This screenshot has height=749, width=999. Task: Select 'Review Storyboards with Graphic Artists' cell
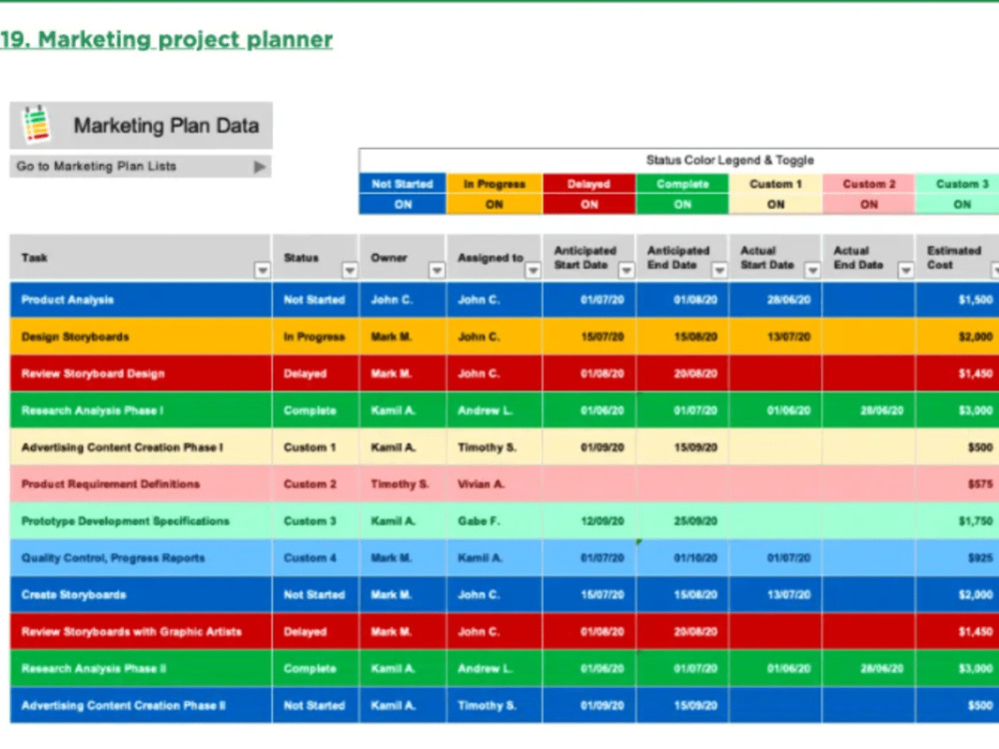pos(141,632)
